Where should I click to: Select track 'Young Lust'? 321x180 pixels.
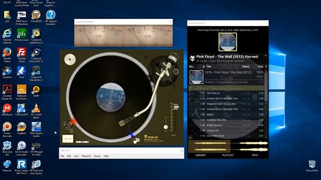226,130
